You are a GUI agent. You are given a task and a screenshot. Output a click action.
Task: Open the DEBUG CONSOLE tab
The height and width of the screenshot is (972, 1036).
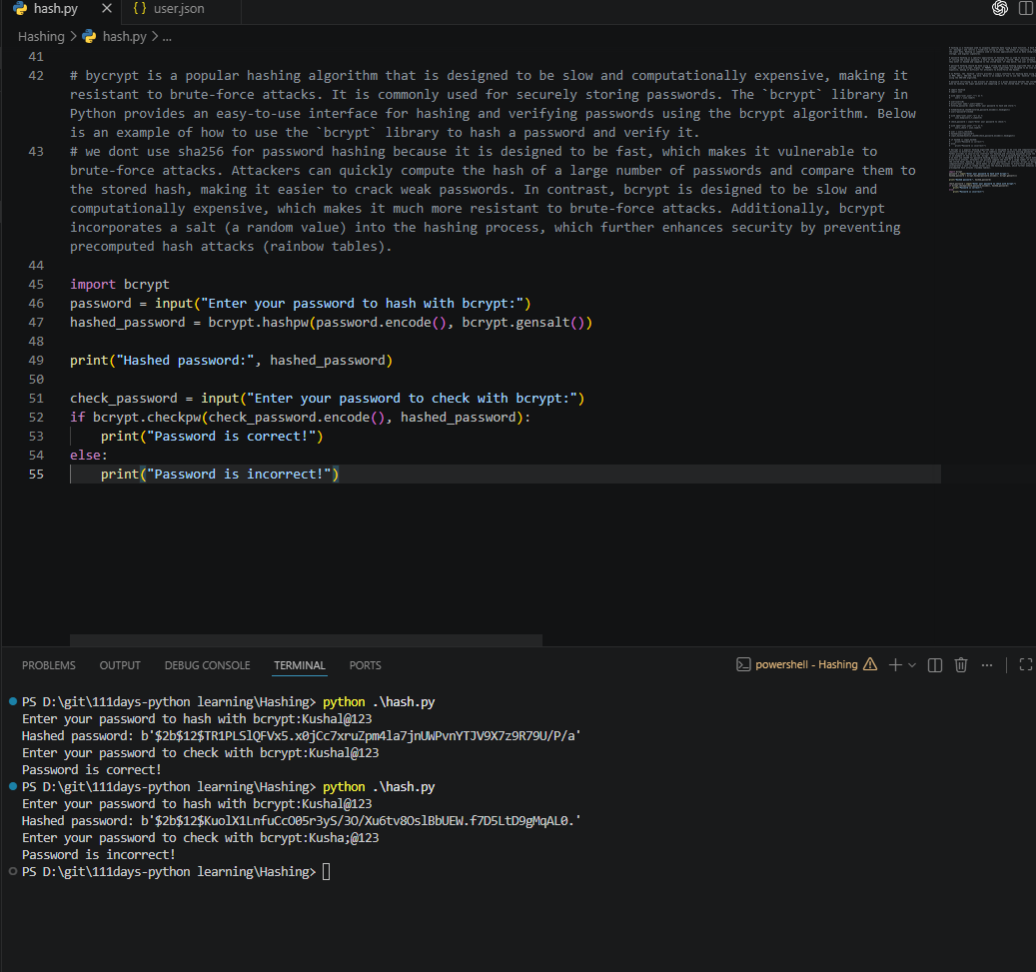(x=208, y=665)
